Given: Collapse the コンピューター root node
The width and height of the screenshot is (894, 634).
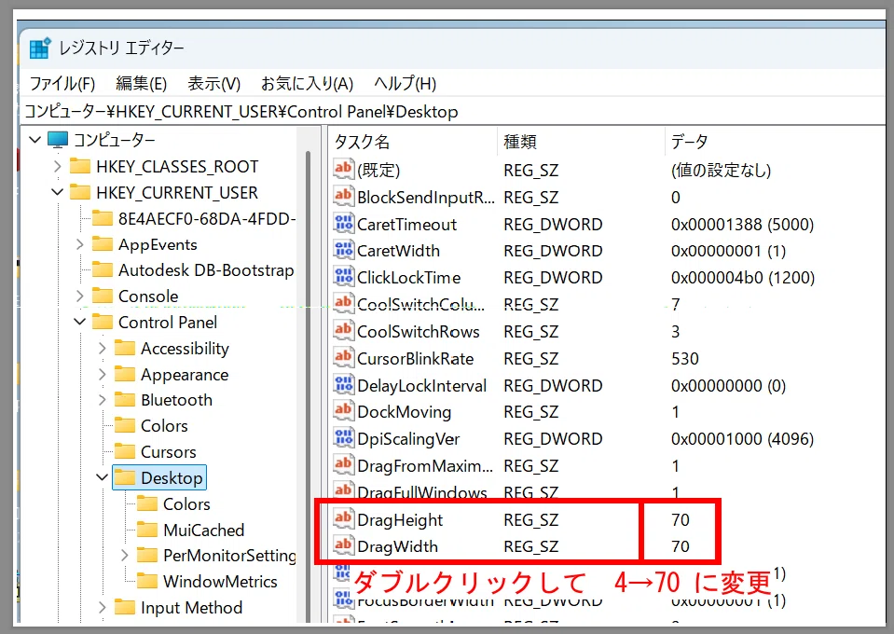Looking at the screenshot, I should pos(34,140).
